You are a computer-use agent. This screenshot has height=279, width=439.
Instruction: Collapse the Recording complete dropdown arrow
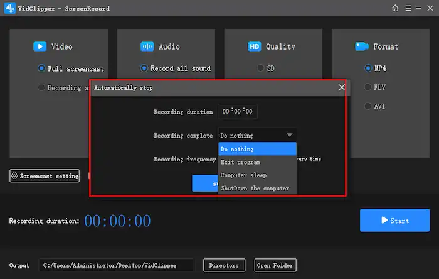pyautogui.click(x=290, y=136)
